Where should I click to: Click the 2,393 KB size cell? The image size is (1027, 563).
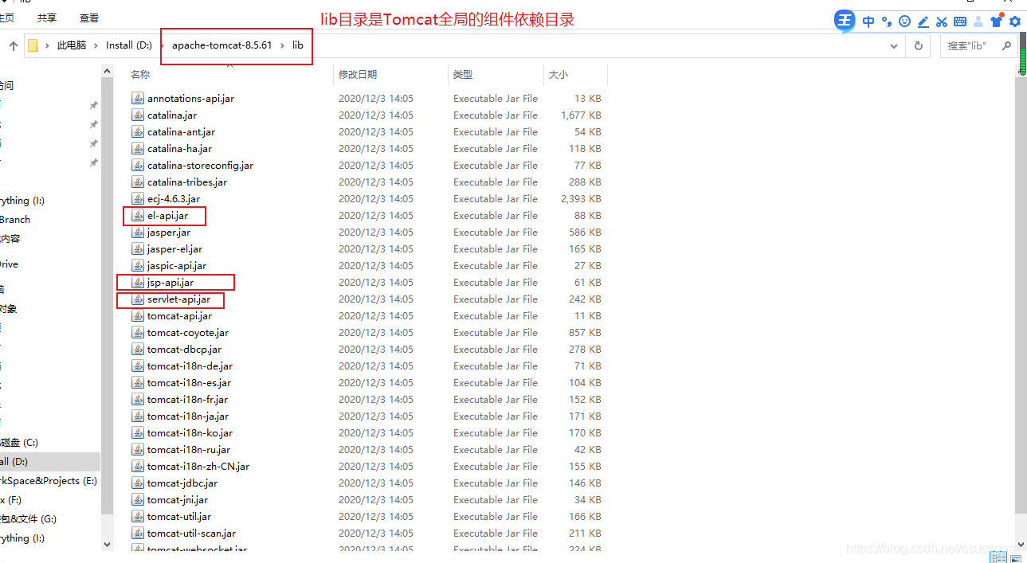pyautogui.click(x=581, y=199)
